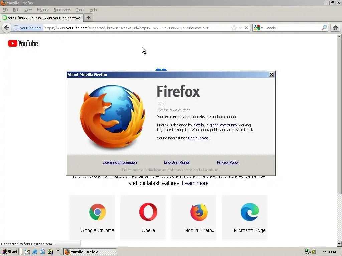Click the Opera browser icon
342x256 pixels.
[x=148, y=212]
